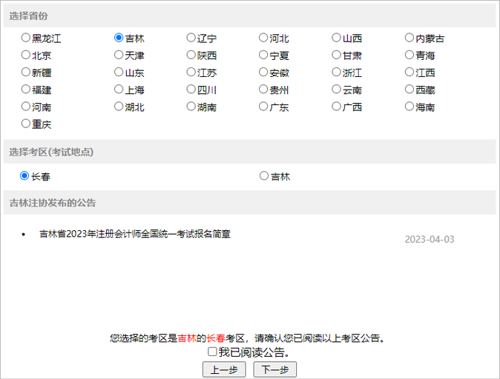Select 浙江 province option
The image size is (500, 379).
click(337, 73)
